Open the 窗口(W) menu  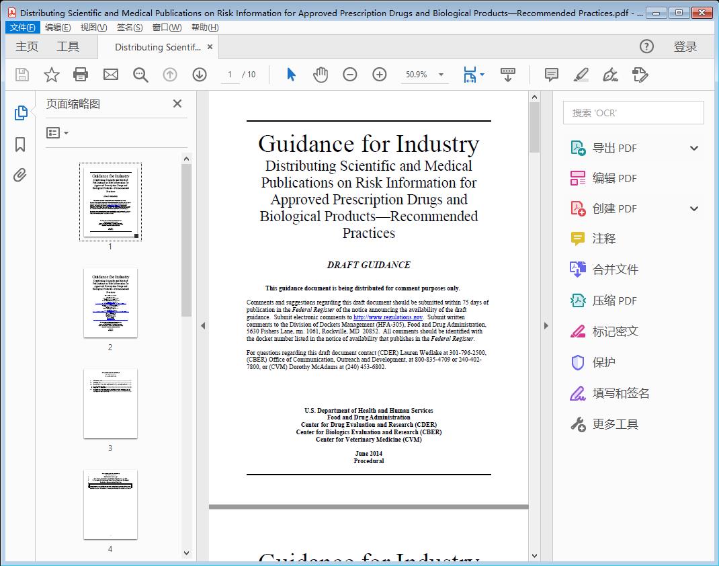(x=167, y=28)
